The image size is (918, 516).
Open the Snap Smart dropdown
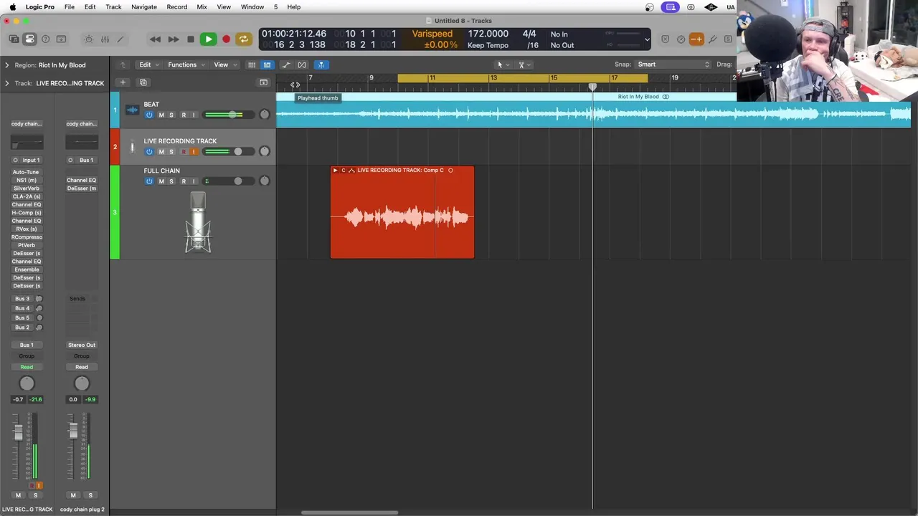673,64
